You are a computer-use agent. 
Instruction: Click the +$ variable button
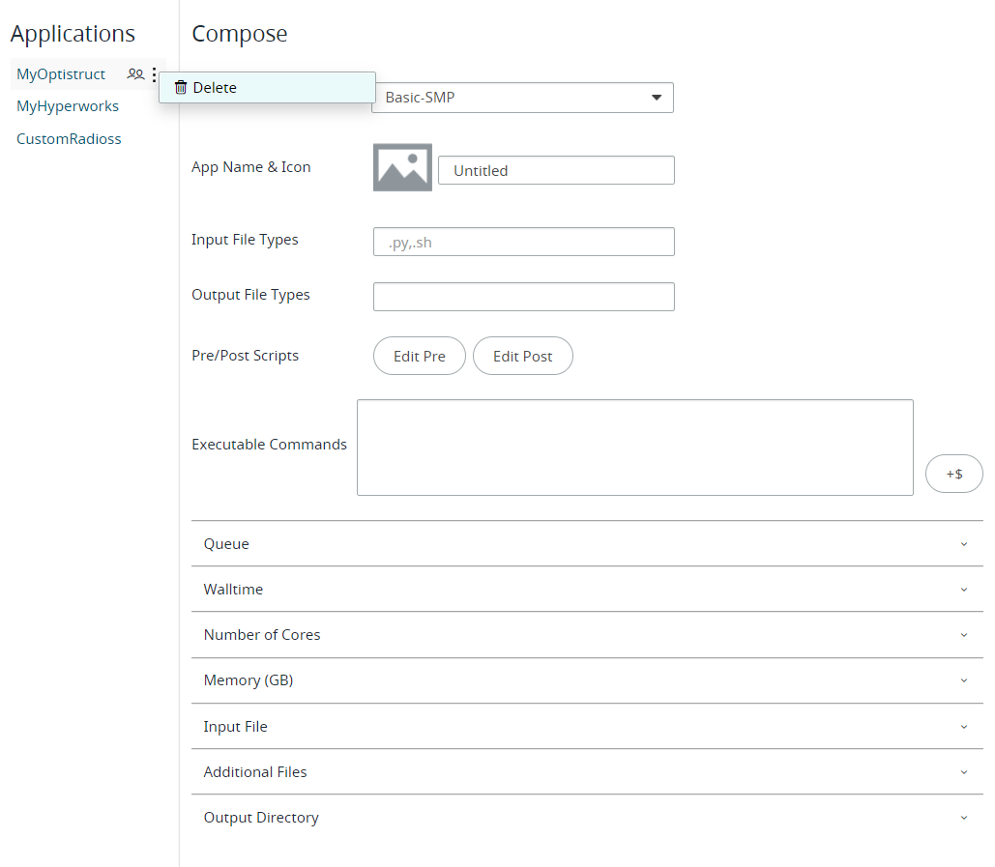tap(954, 474)
